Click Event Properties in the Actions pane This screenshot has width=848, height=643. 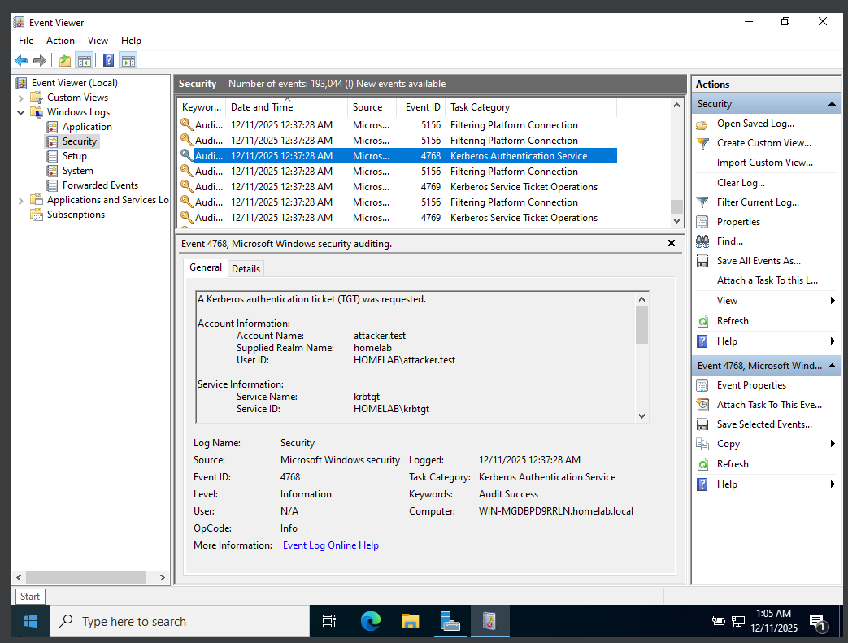click(x=751, y=385)
